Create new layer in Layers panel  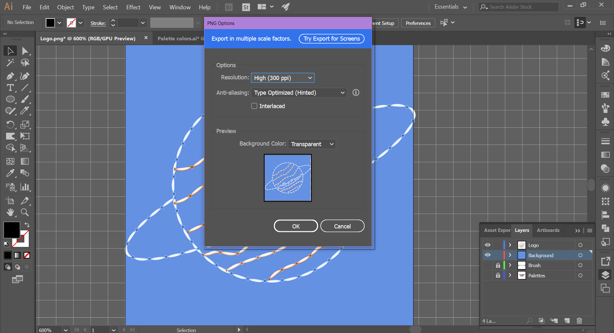coord(567,321)
